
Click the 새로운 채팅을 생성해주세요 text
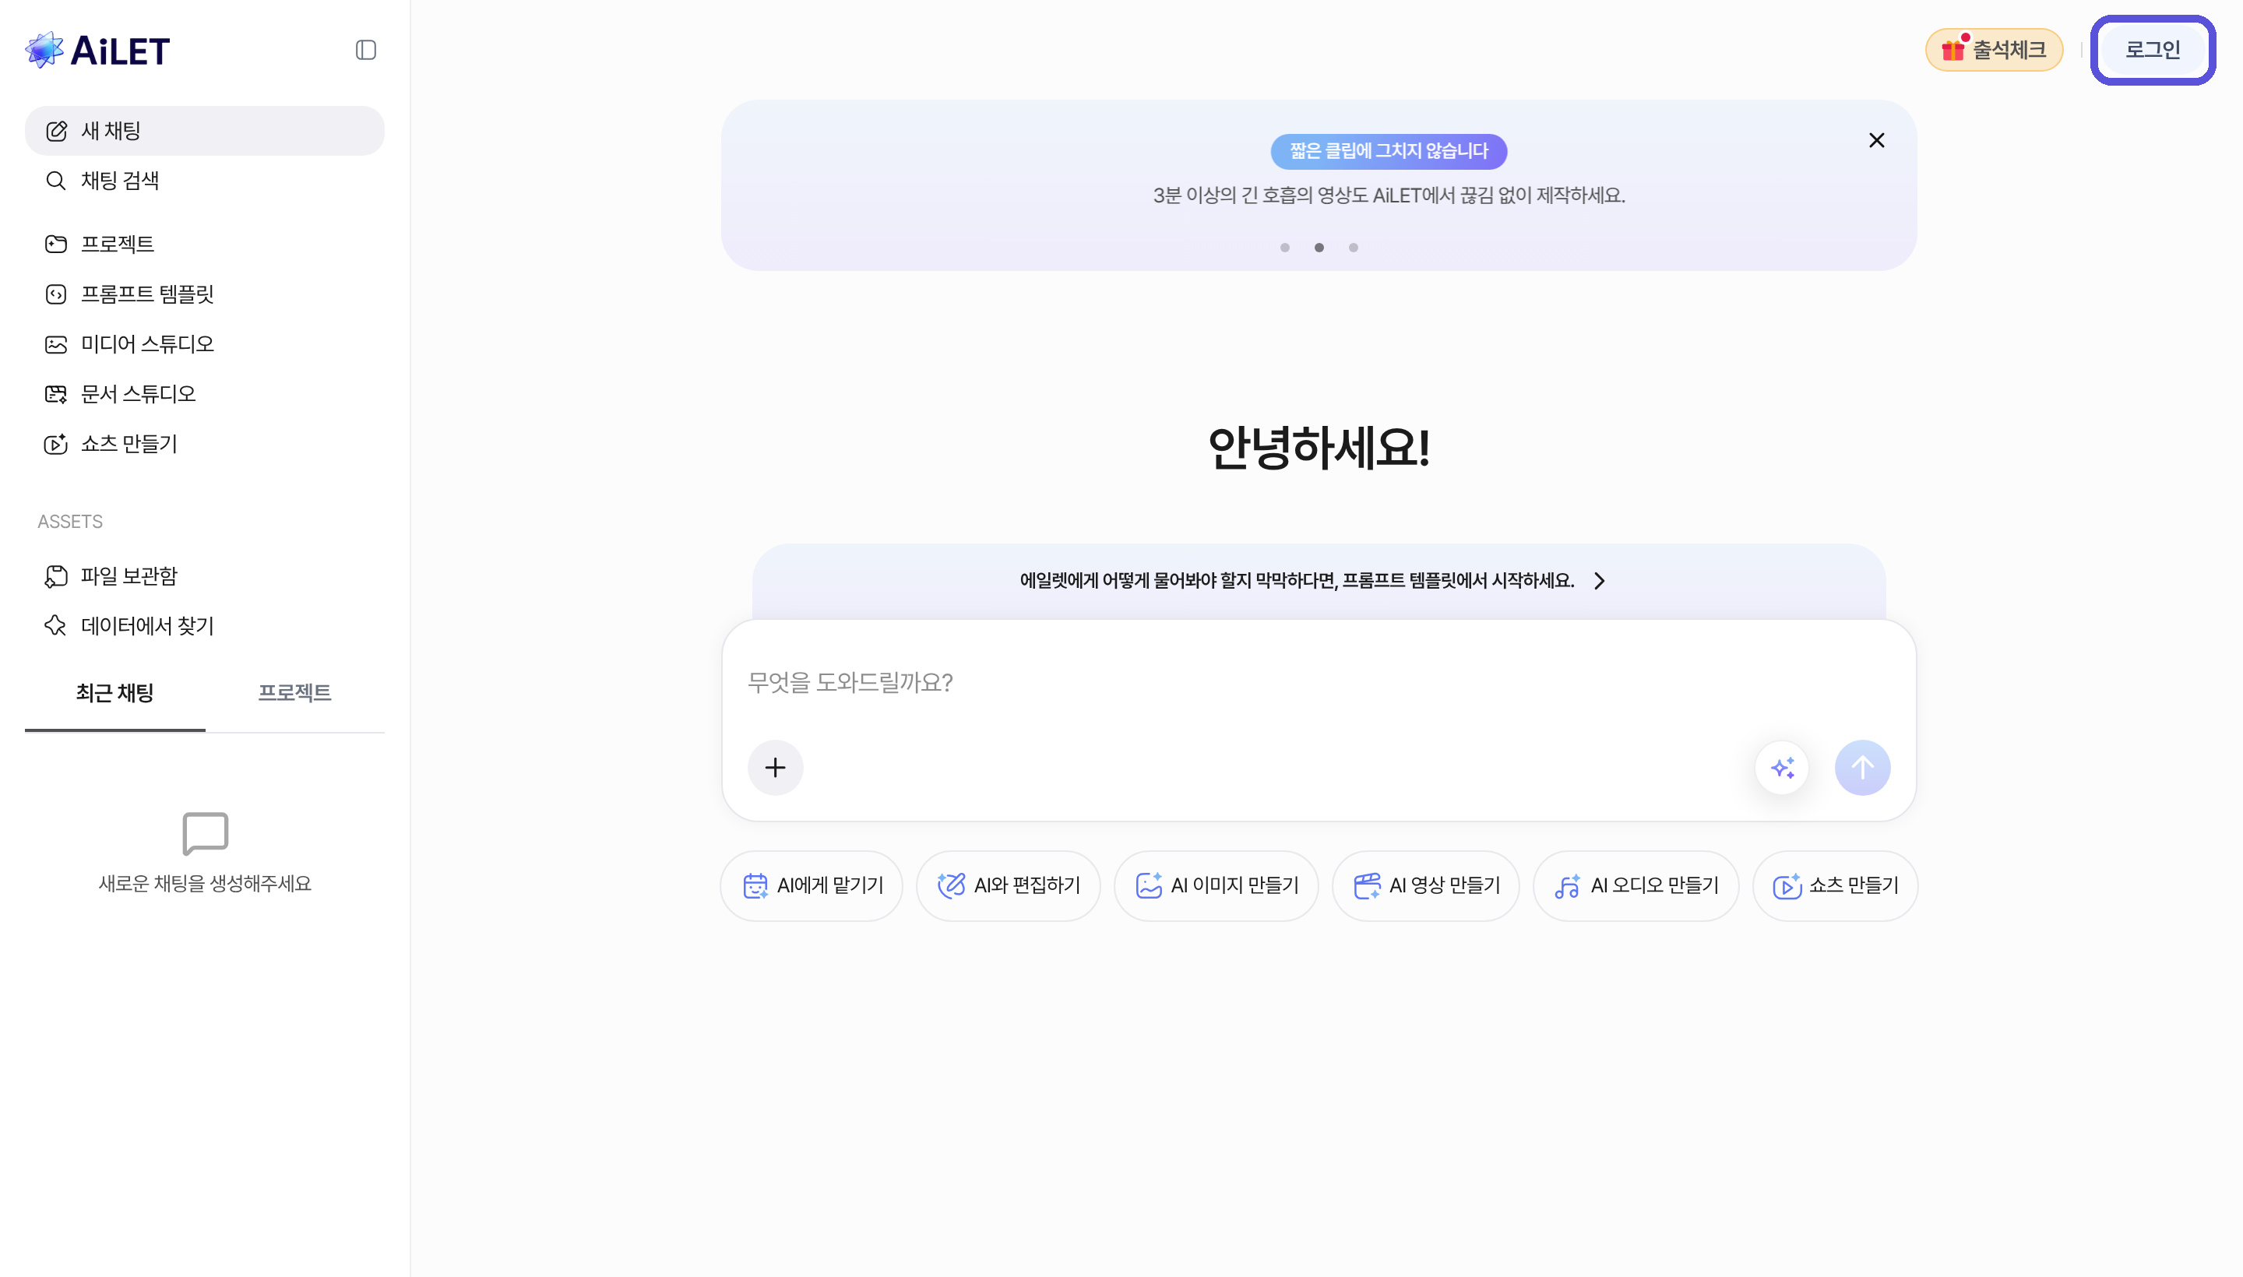(206, 883)
